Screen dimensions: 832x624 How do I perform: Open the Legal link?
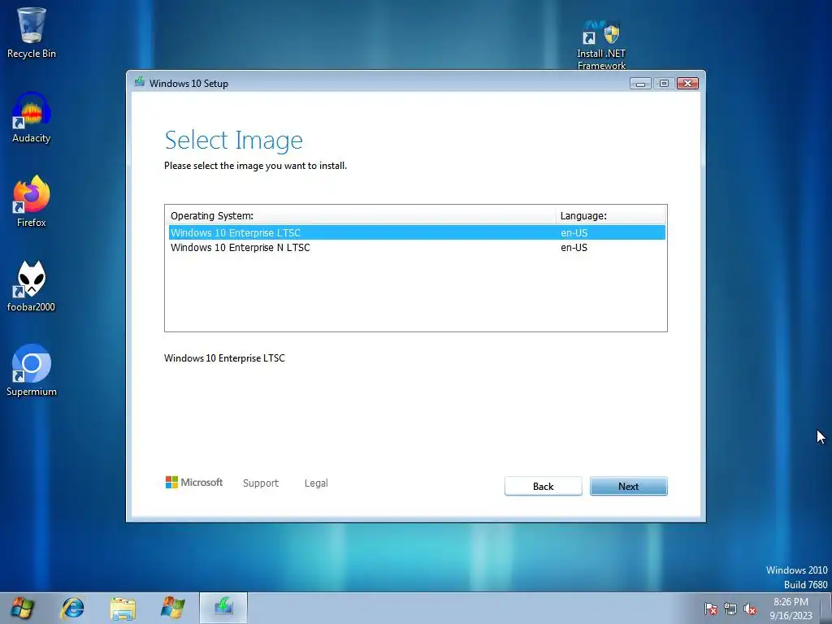(316, 483)
